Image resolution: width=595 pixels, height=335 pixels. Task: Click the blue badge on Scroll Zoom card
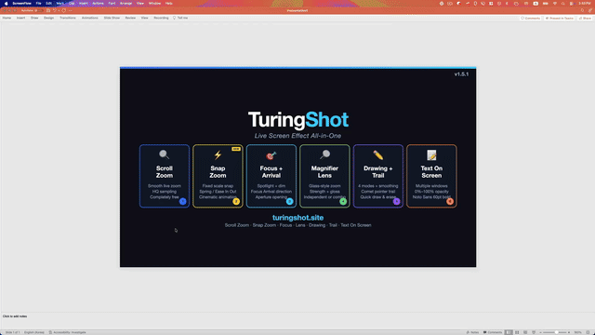(x=182, y=201)
